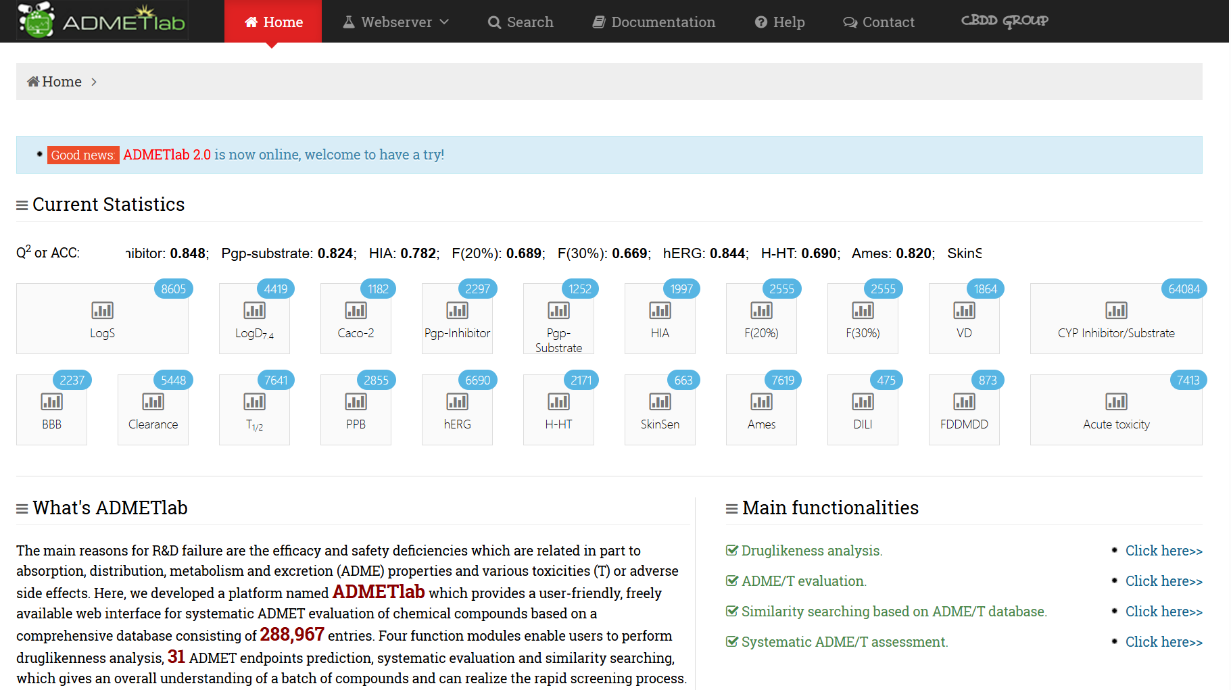Viewport: 1231px width, 690px height.
Task: Click the 8605 badge on LogS
Action: (x=173, y=289)
